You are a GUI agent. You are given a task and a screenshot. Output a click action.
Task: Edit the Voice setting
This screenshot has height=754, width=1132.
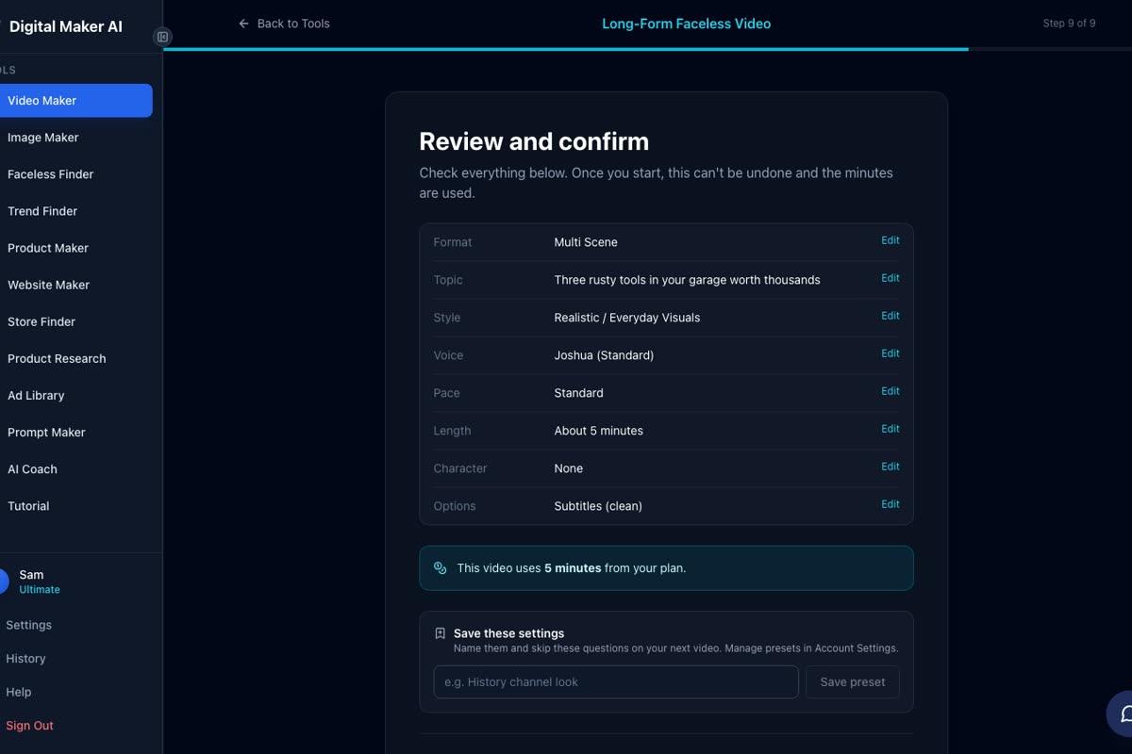(891, 353)
